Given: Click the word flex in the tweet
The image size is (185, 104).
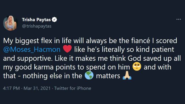Looking at the screenshot, I should (47, 40).
